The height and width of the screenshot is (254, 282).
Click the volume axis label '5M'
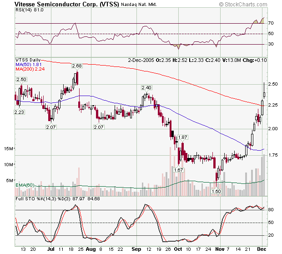click(10, 180)
